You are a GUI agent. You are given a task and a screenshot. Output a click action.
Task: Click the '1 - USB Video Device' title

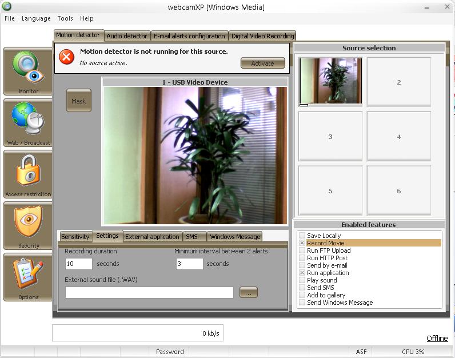(195, 82)
